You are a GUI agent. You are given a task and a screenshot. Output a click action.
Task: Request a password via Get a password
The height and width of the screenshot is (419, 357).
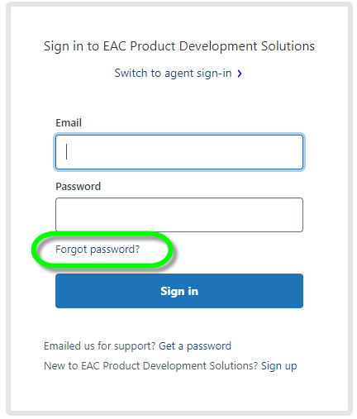[195, 346]
